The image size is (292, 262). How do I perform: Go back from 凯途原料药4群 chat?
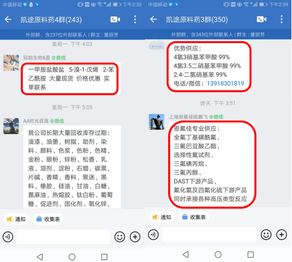pyautogui.click(x=8, y=20)
